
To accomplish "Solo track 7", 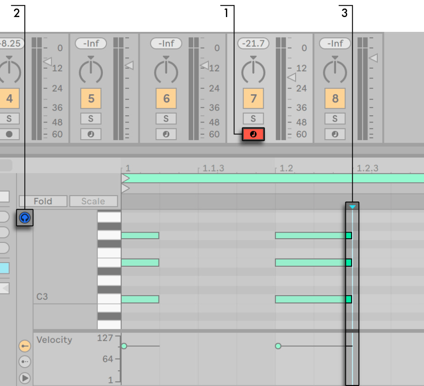I will click(x=253, y=118).
